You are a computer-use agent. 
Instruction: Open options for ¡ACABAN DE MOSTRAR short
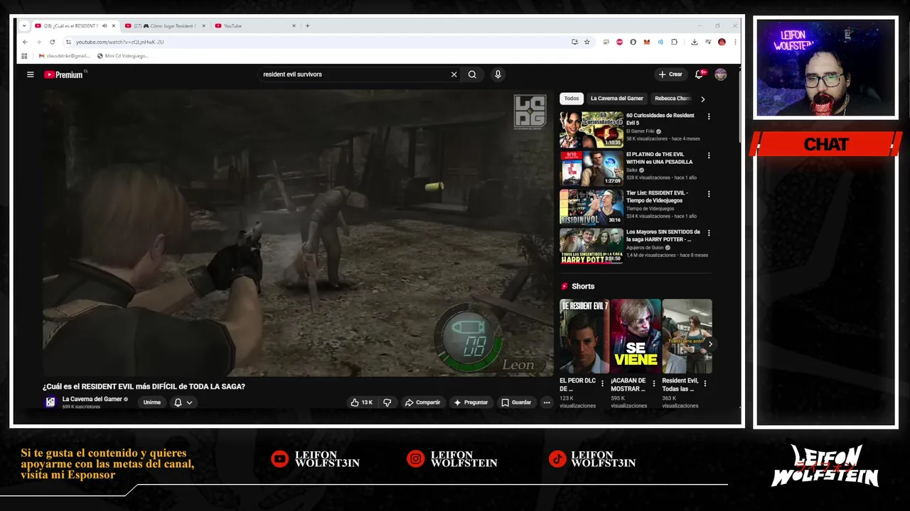653,383
